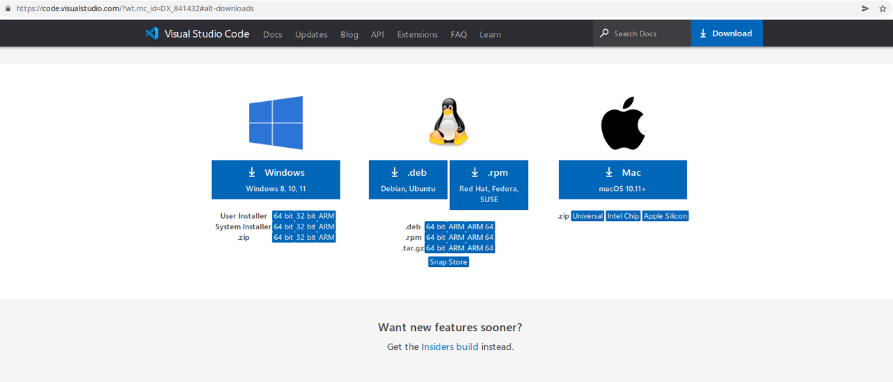893x382 pixels.
Task: Select Linux .rpm ARM link
Action: 456,238
